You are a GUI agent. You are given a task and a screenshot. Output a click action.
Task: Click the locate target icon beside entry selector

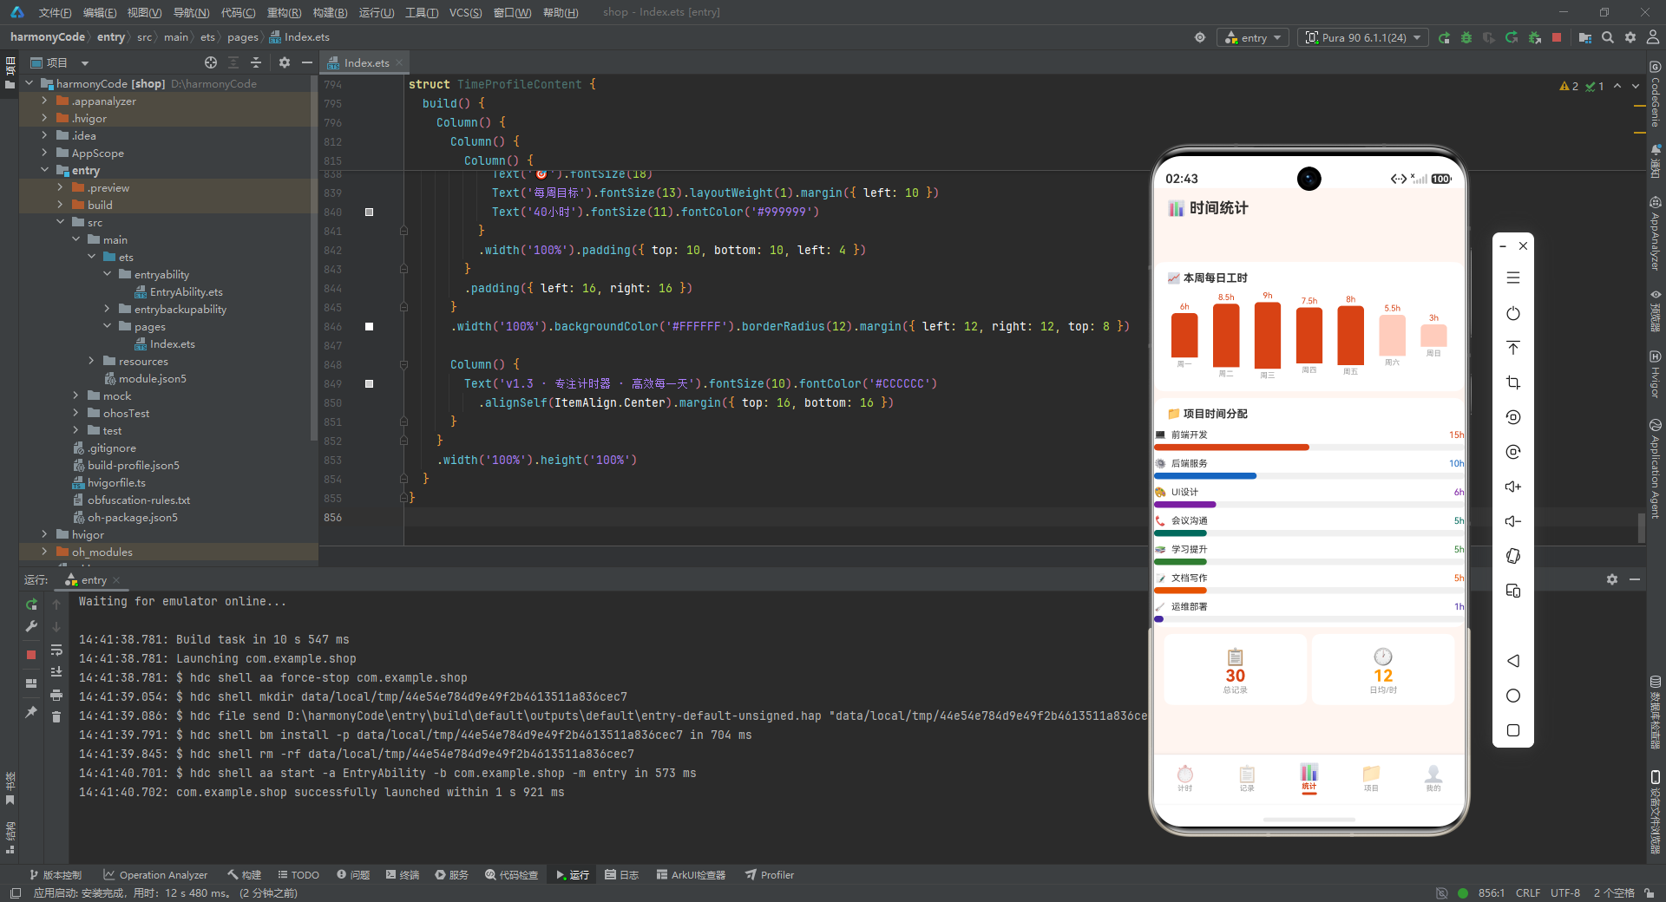1200,37
